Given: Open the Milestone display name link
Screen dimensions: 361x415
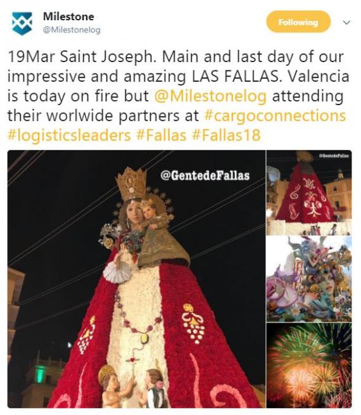Looking at the screenshot, I should click(x=68, y=16).
